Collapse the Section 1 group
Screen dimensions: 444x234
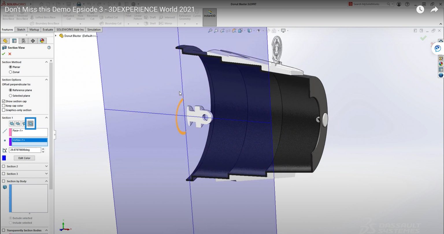[46, 118]
